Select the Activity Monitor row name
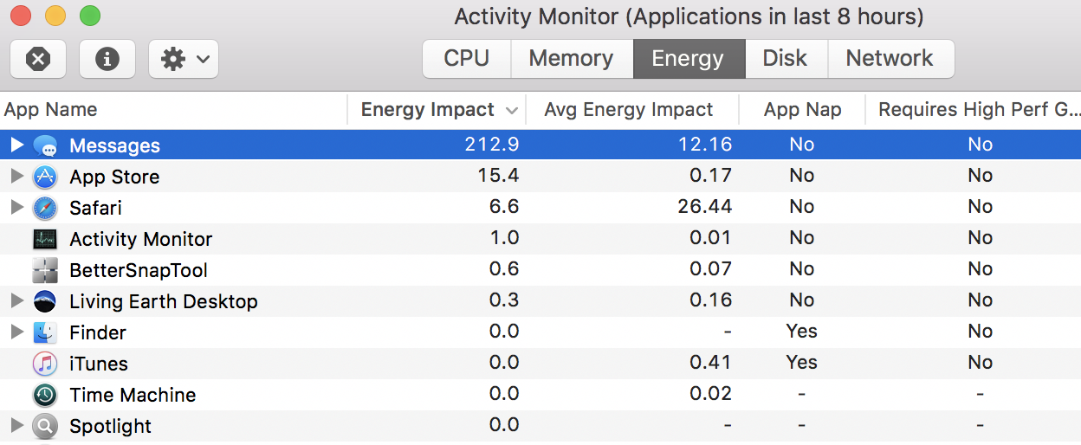 click(141, 239)
